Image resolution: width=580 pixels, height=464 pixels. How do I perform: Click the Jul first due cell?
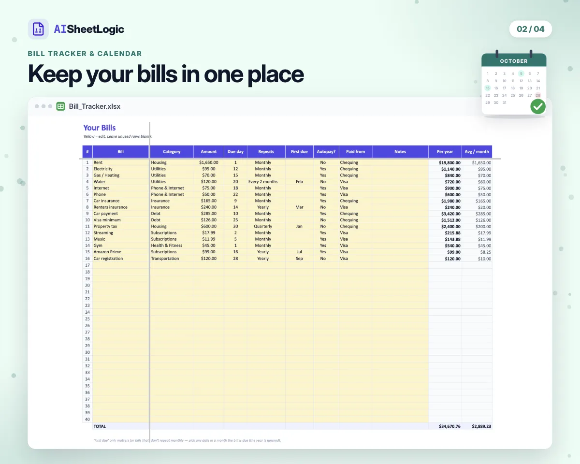pos(299,252)
